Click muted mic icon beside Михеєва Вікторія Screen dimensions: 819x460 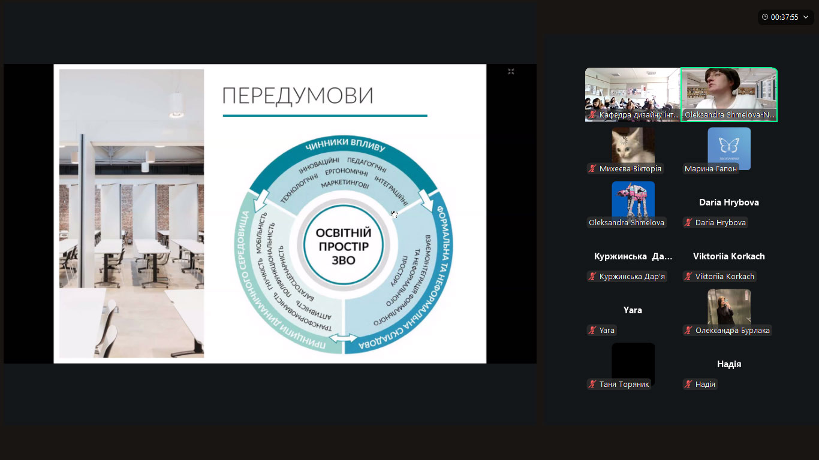592,169
